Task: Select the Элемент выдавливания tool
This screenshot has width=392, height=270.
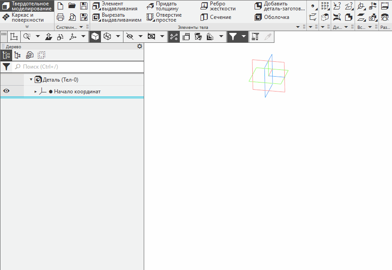Action: [x=114, y=6]
